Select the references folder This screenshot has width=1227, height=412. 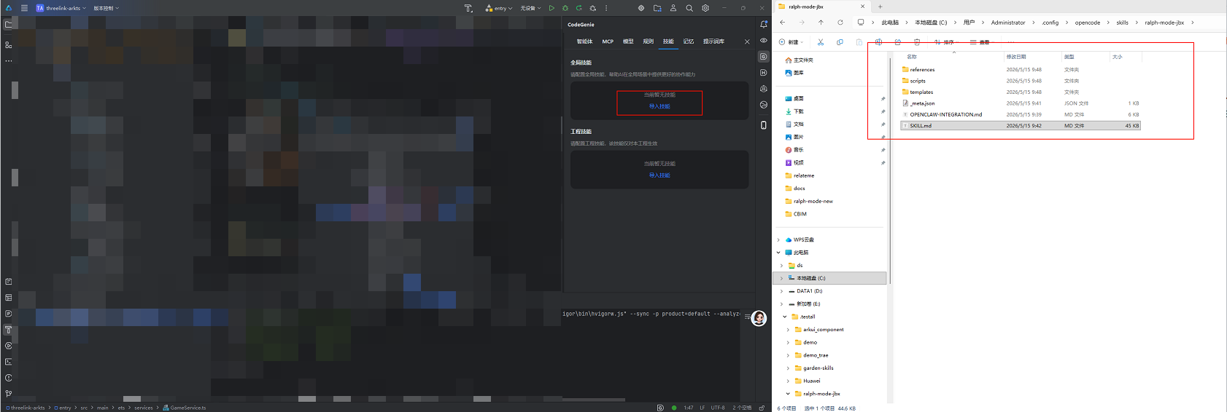click(1020, 70)
